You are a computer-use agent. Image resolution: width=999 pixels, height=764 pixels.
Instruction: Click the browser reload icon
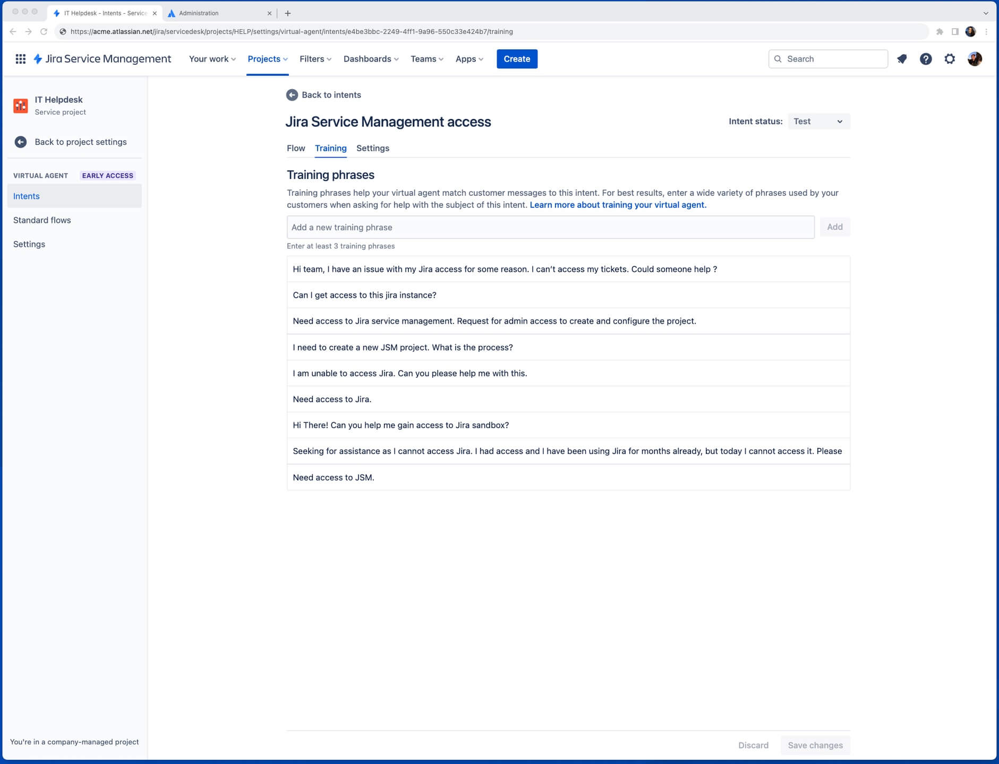point(44,32)
